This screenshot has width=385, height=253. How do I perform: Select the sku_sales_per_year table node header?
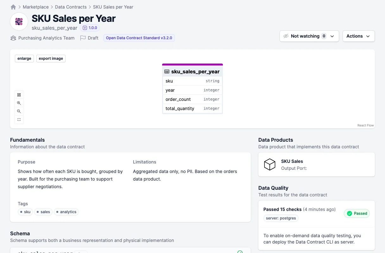point(192,71)
